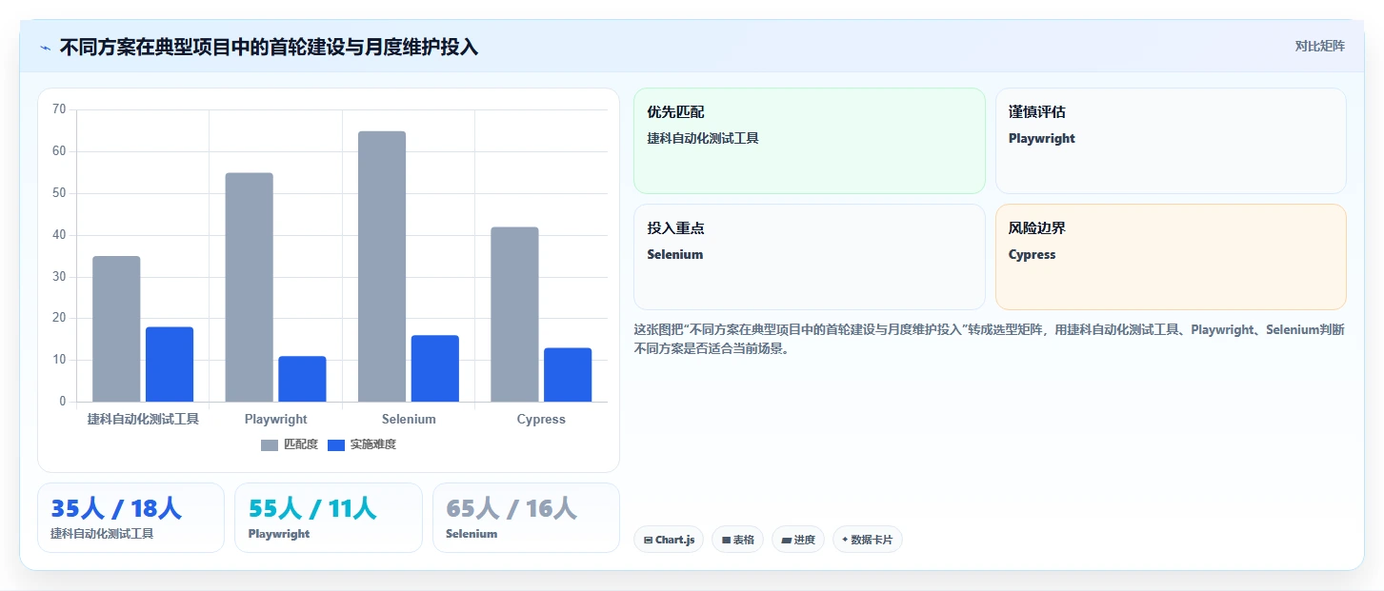Open the 谨慎评估 Playwright card

[x=1171, y=141]
